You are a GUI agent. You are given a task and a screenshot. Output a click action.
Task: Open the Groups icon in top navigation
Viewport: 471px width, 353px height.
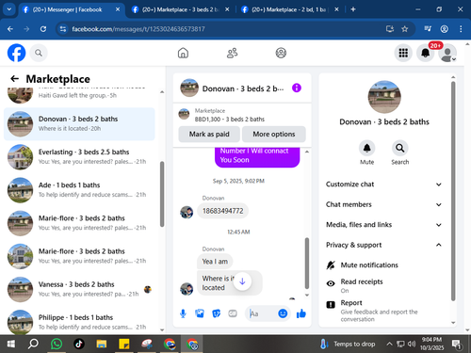281,53
